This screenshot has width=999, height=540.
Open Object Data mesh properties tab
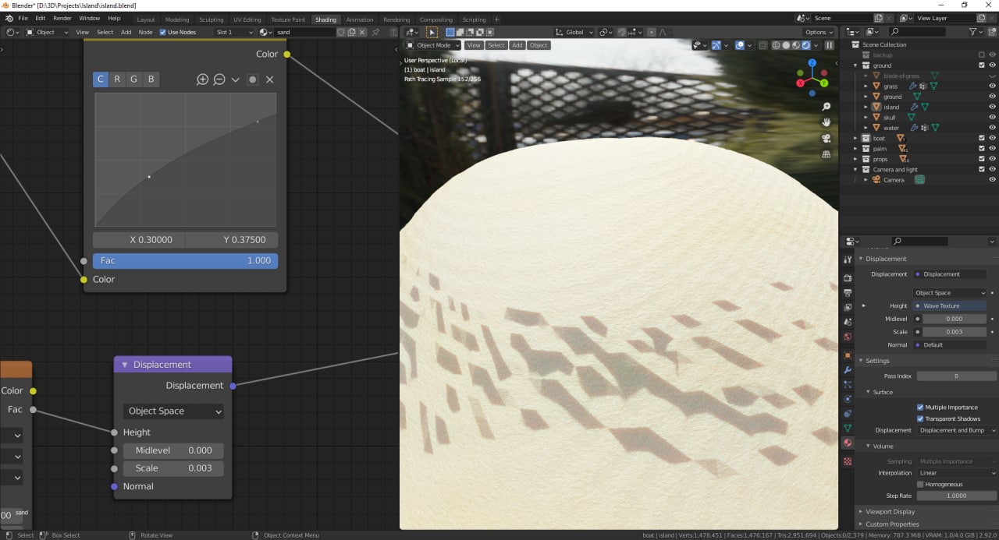click(x=848, y=428)
